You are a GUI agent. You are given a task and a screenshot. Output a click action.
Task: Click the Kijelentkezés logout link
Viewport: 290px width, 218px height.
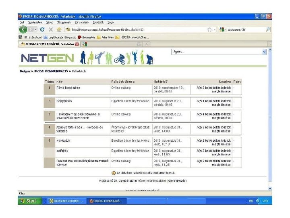(x=177, y=180)
